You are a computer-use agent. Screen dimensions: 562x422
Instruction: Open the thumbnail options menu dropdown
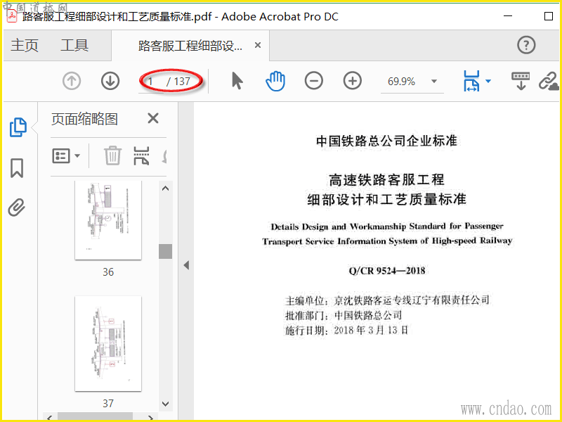[x=66, y=155]
